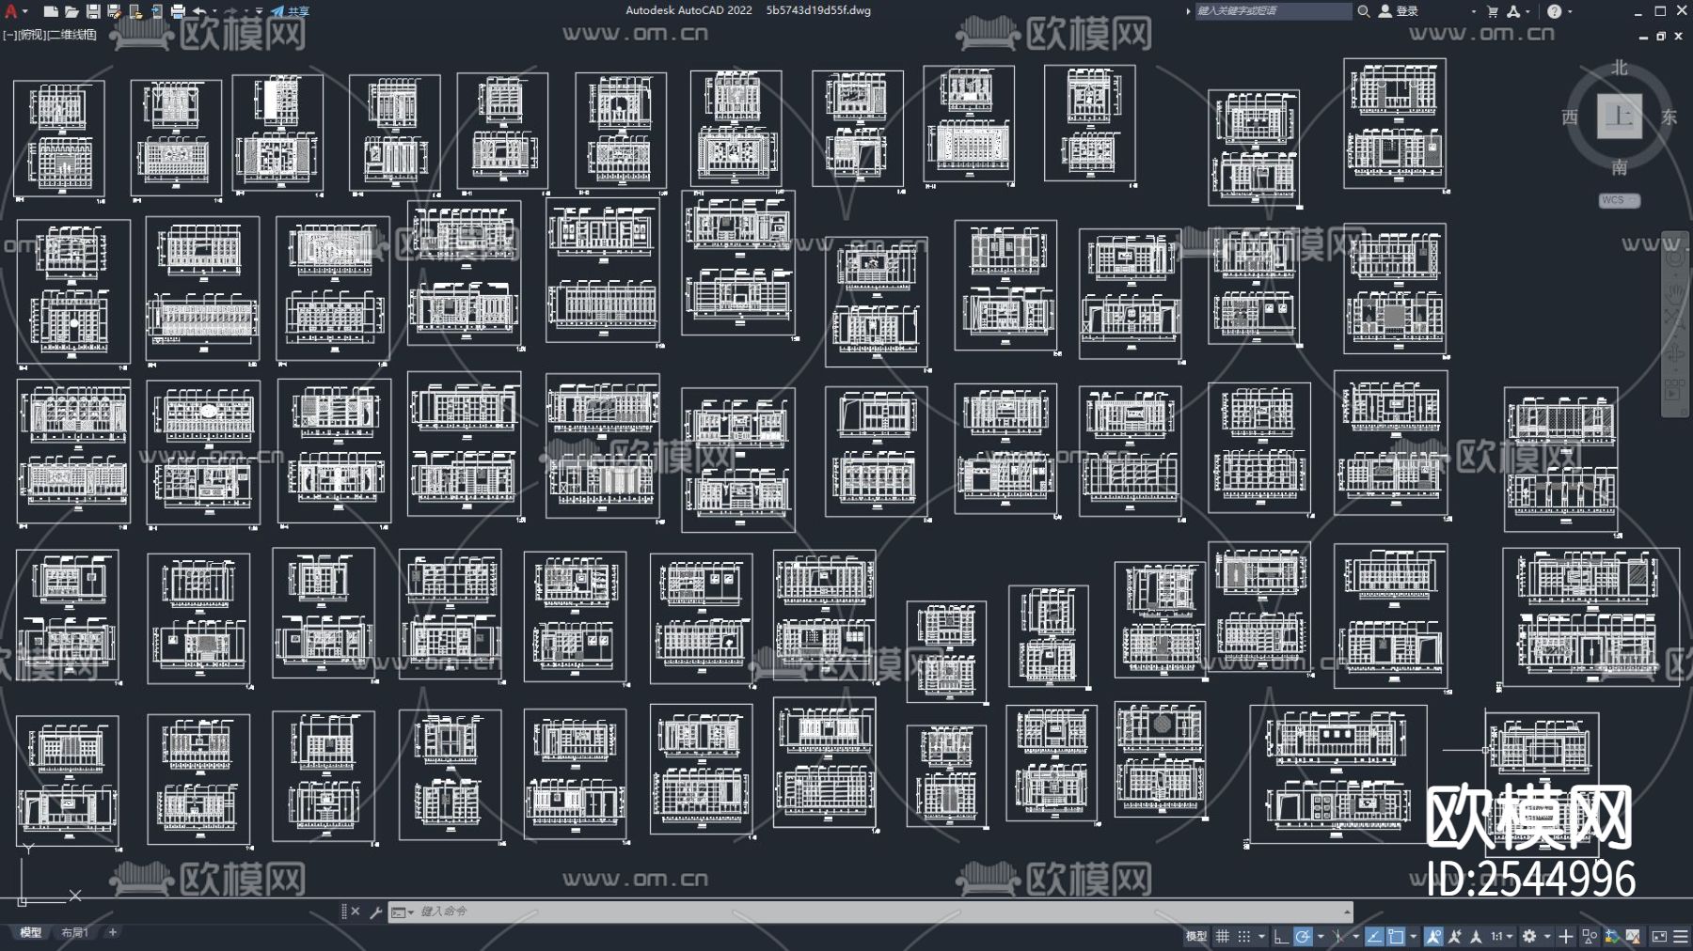The height and width of the screenshot is (951, 1693).
Task: Add a new layout with plus tab
Action: [113, 933]
